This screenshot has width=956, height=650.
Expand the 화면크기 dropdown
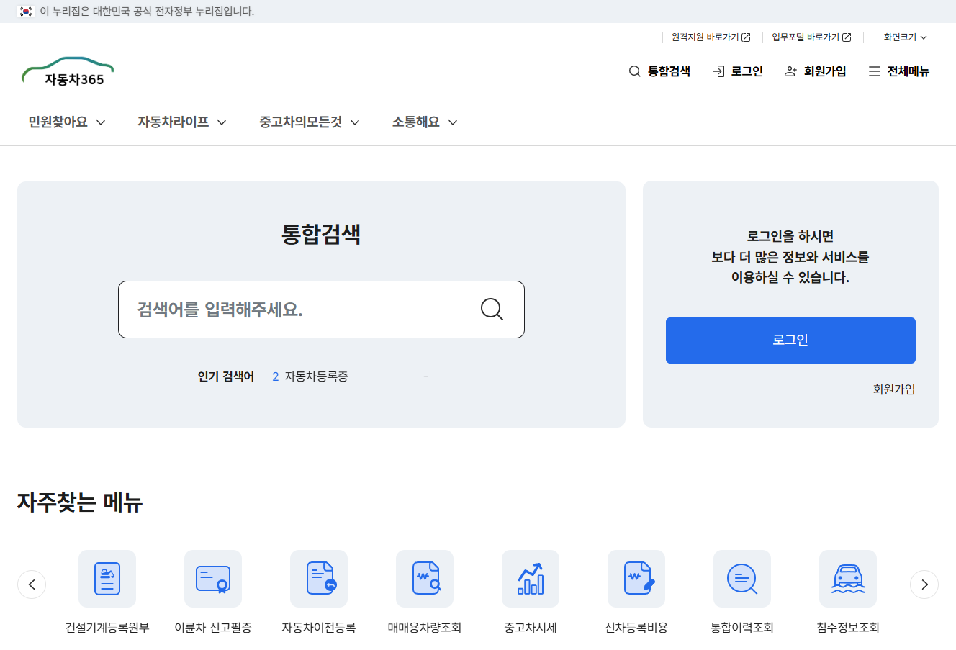click(905, 37)
